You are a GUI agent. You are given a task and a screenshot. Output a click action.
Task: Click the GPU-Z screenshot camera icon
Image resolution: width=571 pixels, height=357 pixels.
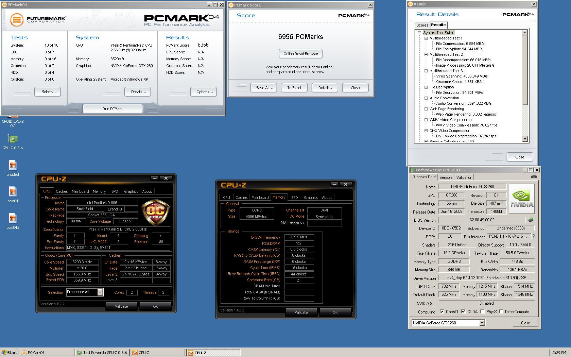coord(534,177)
